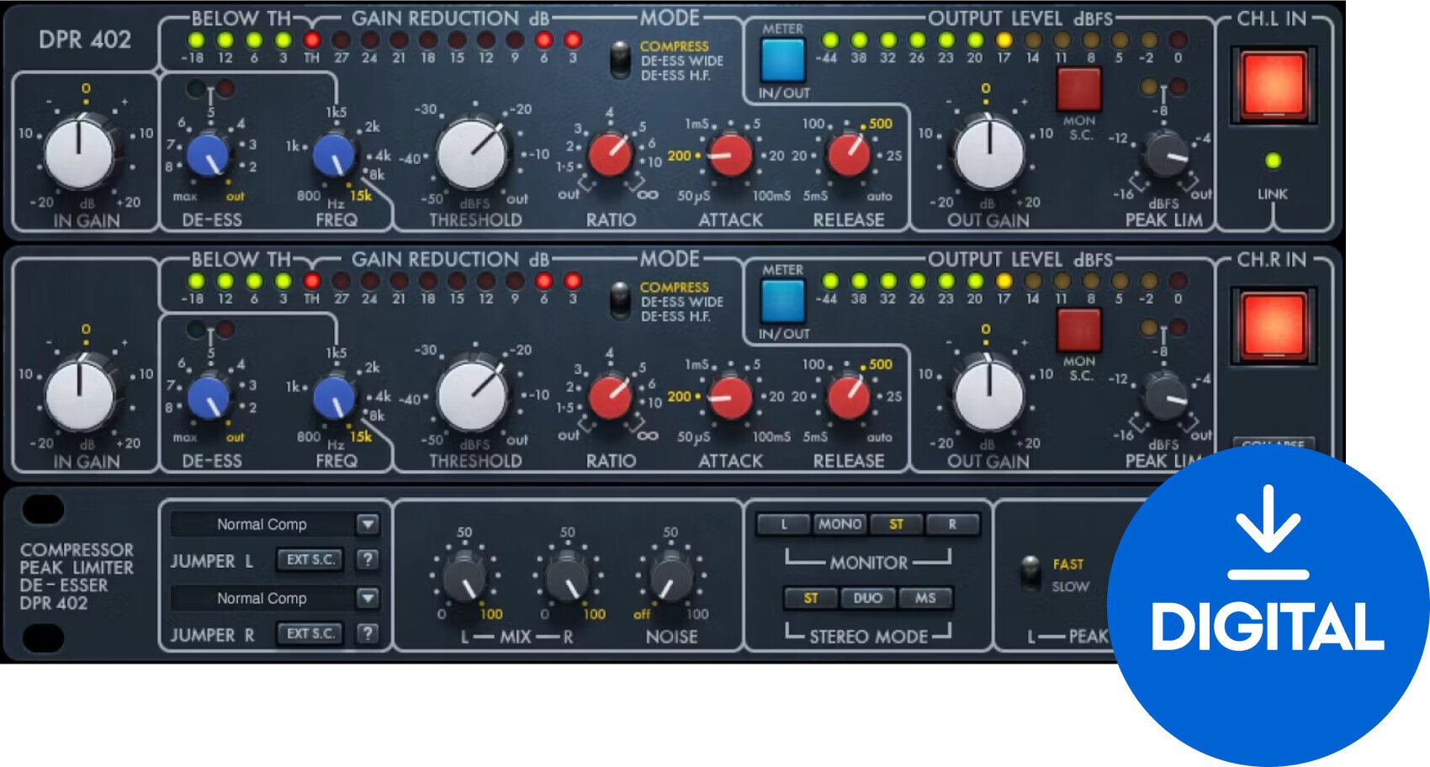Screen dimensions: 1430x767
Task: Flip the FAST/SLOW peak switch
Action: tap(1030, 572)
